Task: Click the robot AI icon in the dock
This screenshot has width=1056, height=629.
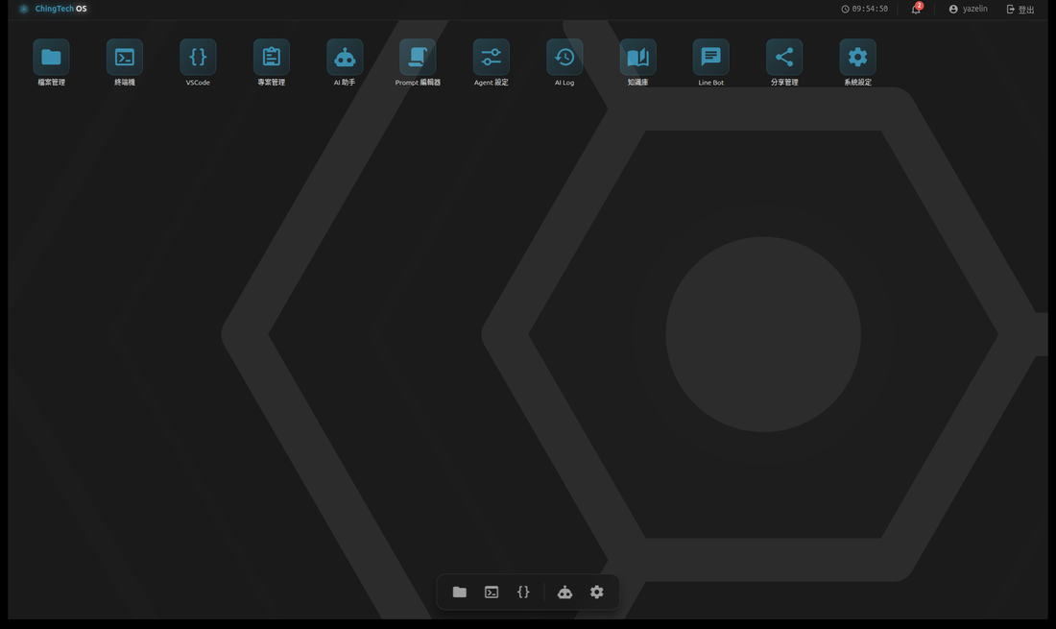Action: [565, 592]
